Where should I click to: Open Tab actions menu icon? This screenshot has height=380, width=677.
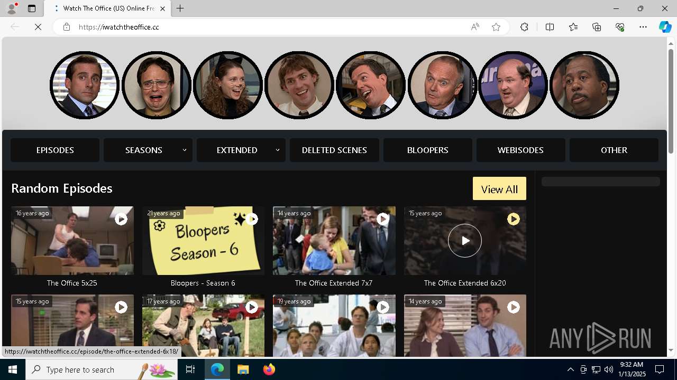click(32, 8)
